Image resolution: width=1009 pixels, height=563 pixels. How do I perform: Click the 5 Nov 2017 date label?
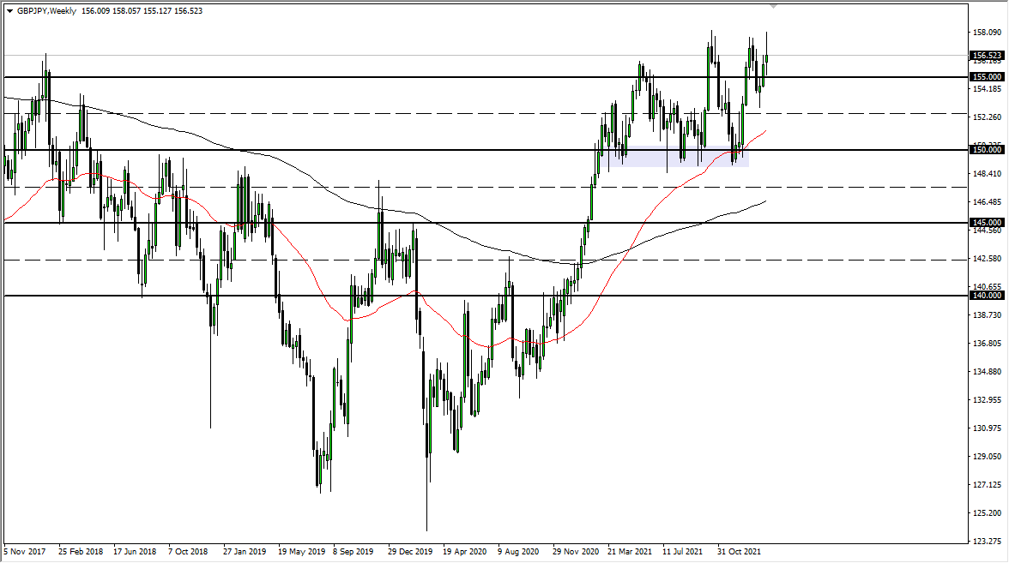pos(26,553)
